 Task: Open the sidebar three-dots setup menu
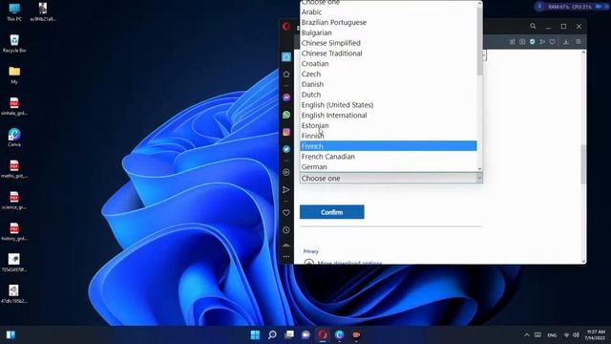(x=286, y=257)
